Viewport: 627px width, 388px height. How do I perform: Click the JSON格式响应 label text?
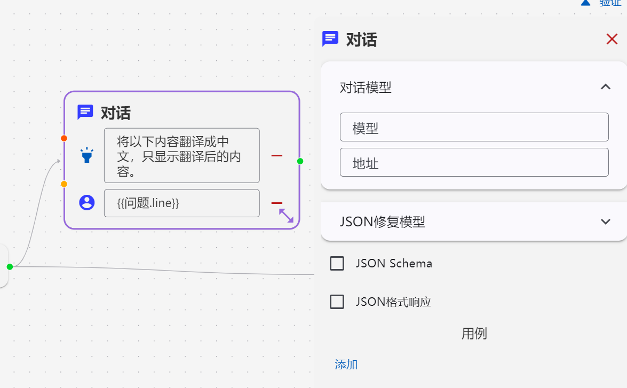pyautogui.click(x=393, y=302)
